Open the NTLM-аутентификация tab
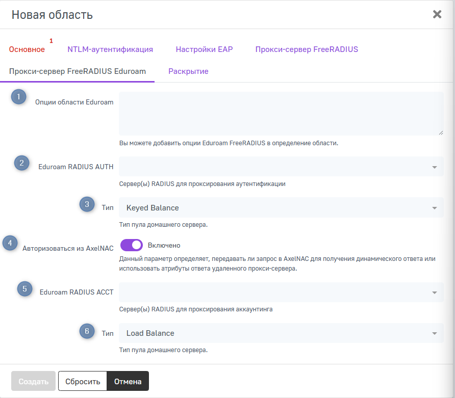This screenshot has height=398, width=455. (110, 49)
